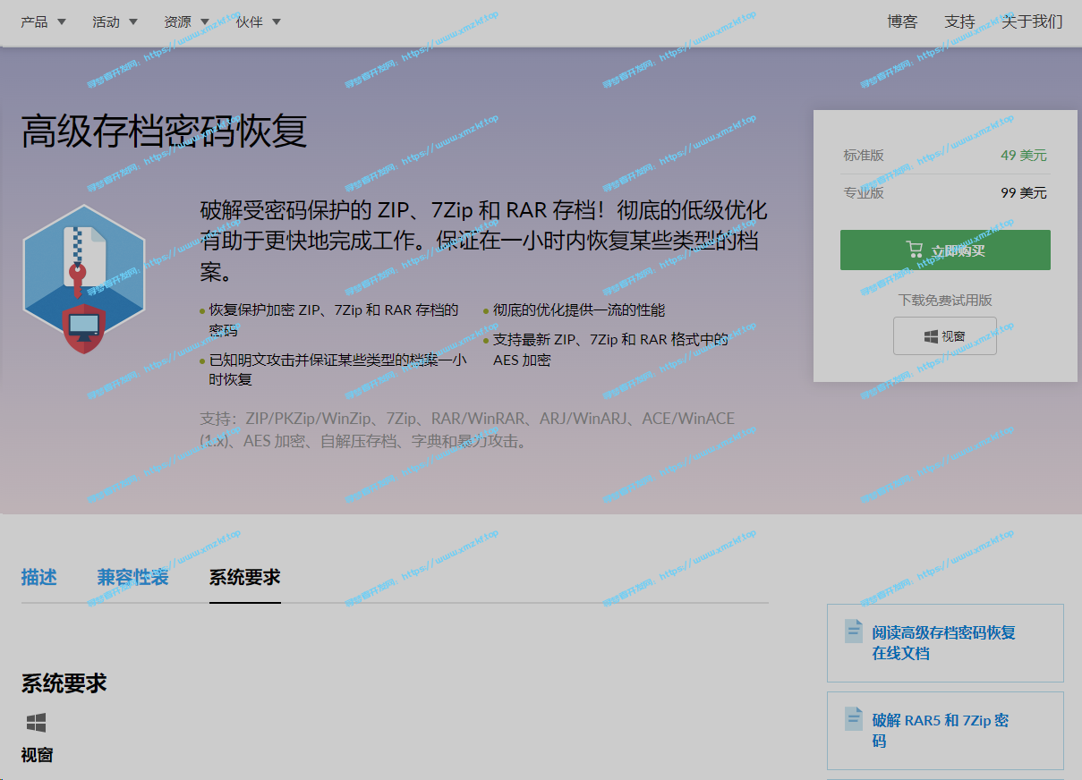Click the 系统要求 section heading

point(64,684)
